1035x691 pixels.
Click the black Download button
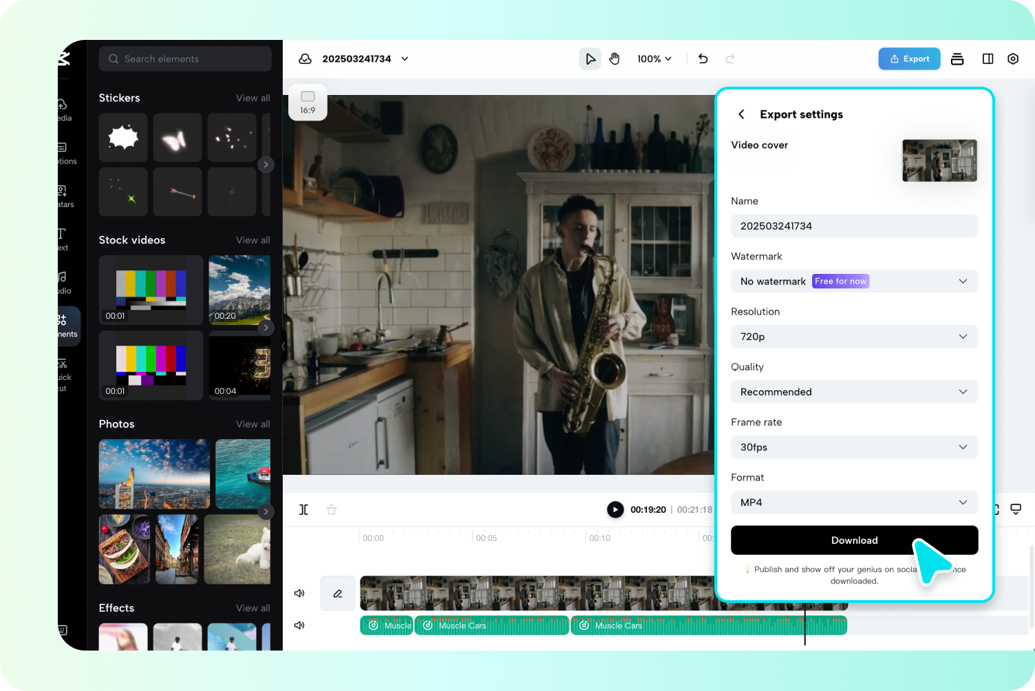854,540
